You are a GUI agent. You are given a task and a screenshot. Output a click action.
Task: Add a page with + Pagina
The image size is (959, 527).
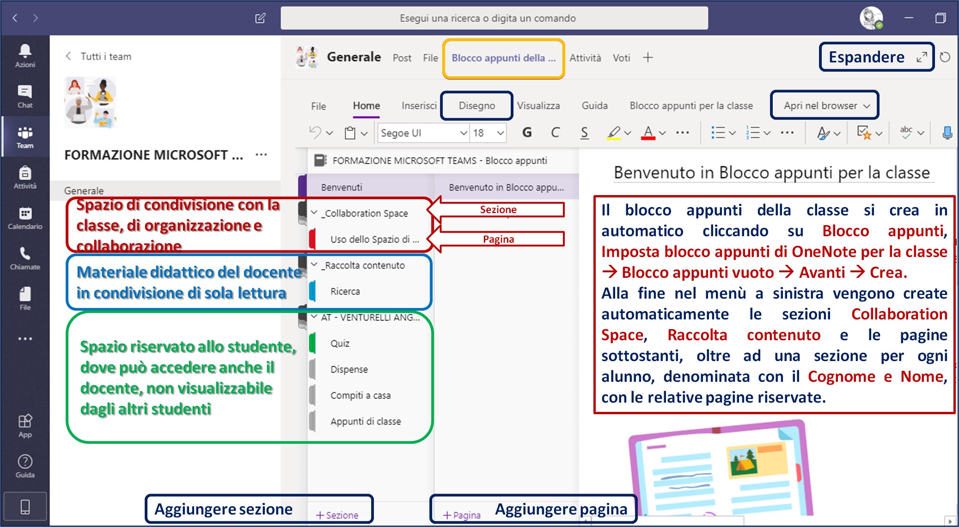click(462, 515)
